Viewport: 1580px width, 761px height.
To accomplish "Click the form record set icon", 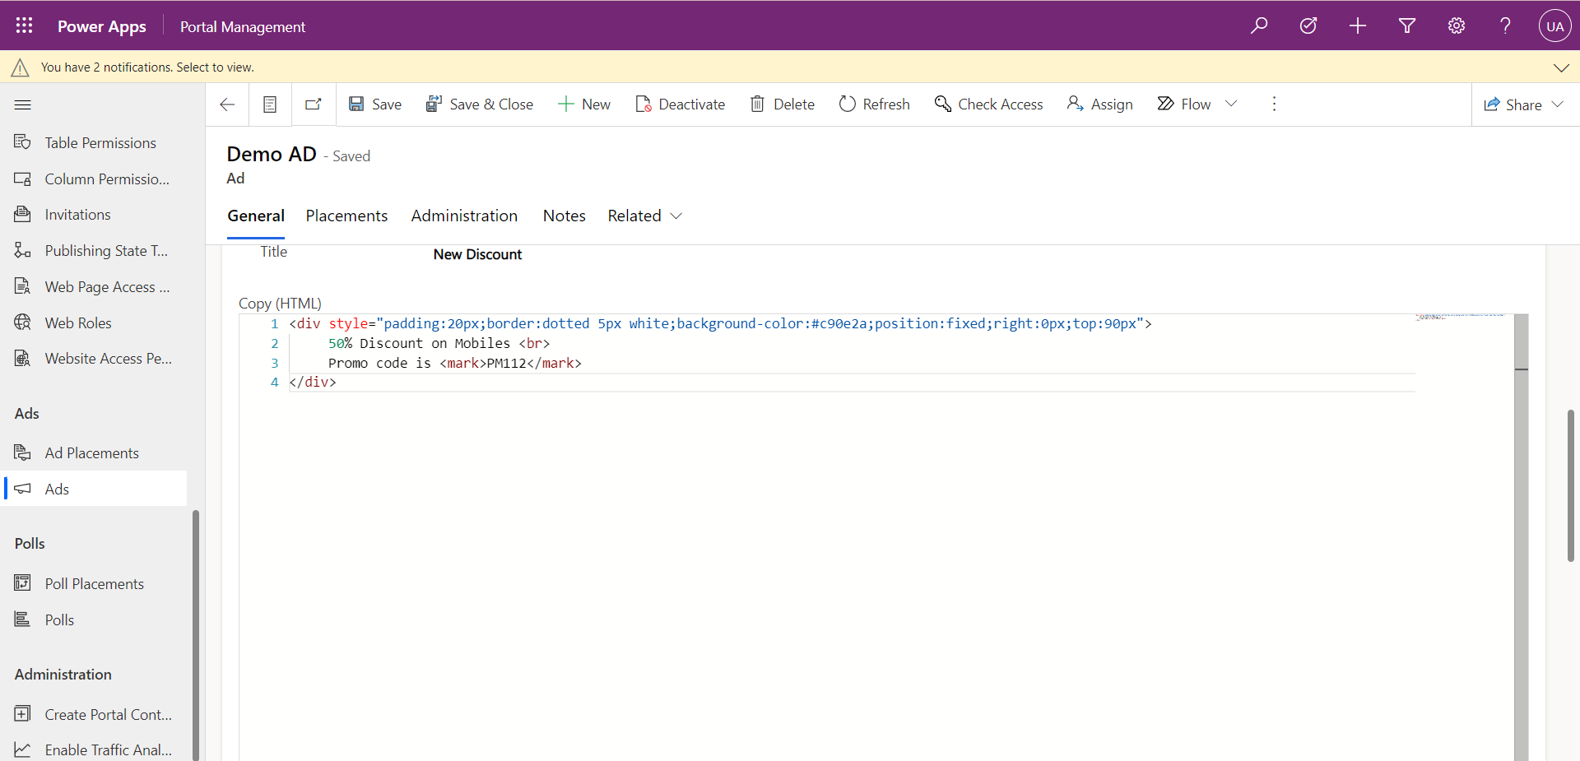I will [270, 104].
